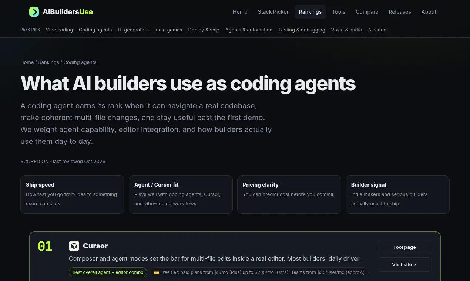Switch to UI generators rankings
The image size is (470, 281).
tap(133, 30)
